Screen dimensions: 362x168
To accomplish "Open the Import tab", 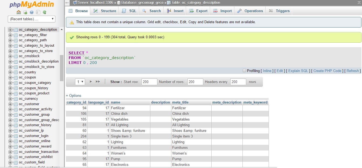I will (x=223, y=11).
